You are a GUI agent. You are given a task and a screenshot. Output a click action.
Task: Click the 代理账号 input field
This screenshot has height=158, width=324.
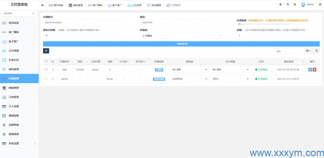pyautogui.click(x=84, y=23)
